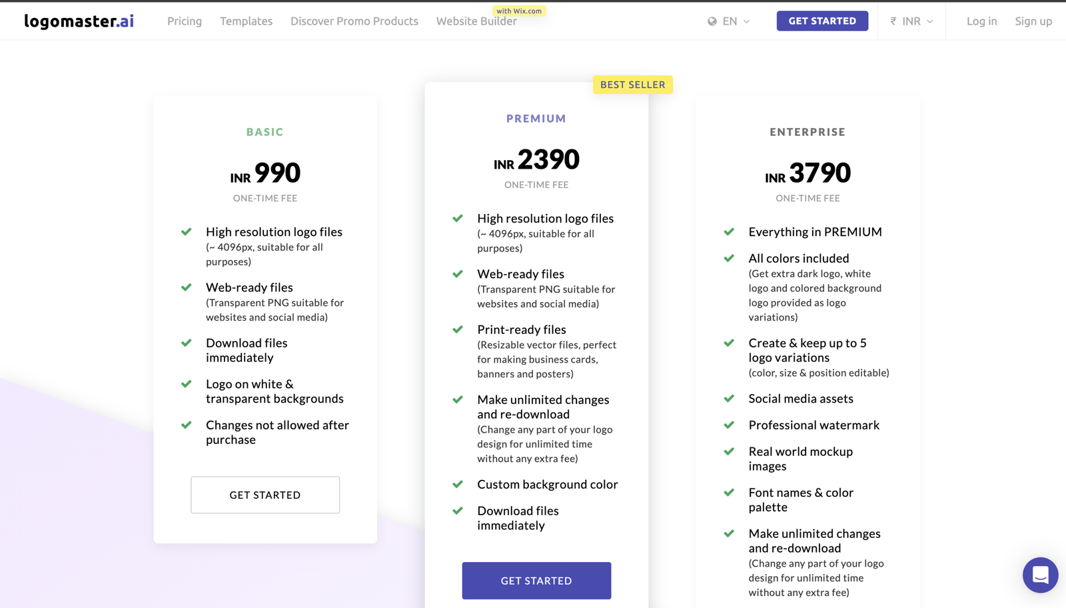Click GET STARTED under Basic plan
The image size is (1066, 608).
[x=265, y=495]
